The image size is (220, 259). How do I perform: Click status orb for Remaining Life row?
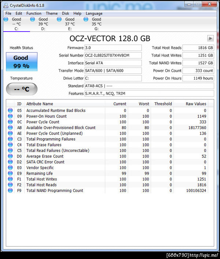[10, 173]
